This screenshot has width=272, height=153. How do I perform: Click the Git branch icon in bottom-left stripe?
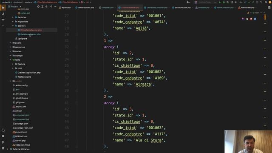click(x=3, y=142)
